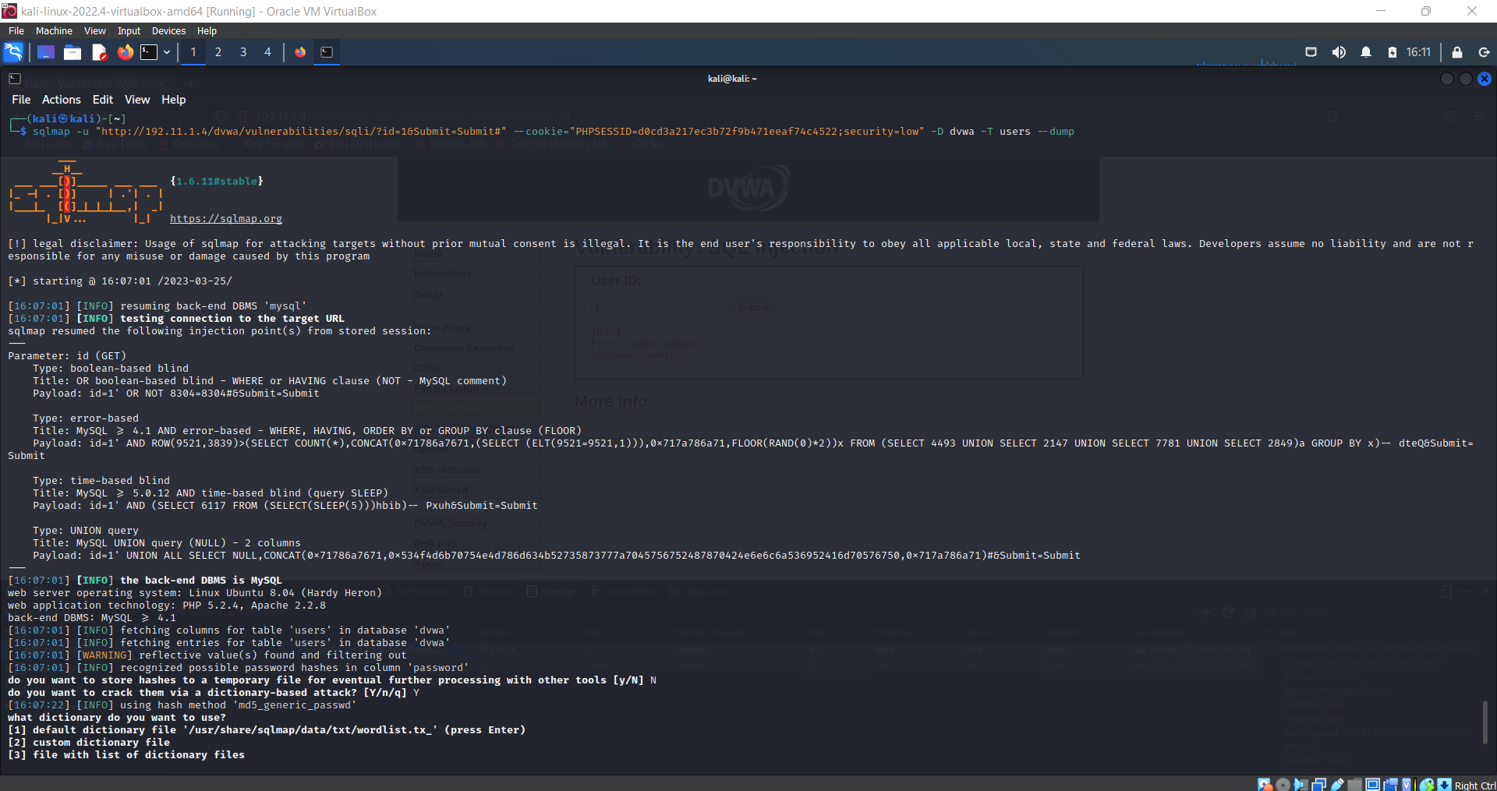Open the View menu in the terminal
The width and height of the screenshot is (1497, 791).
pyautogui.click(x=137, y=100)
